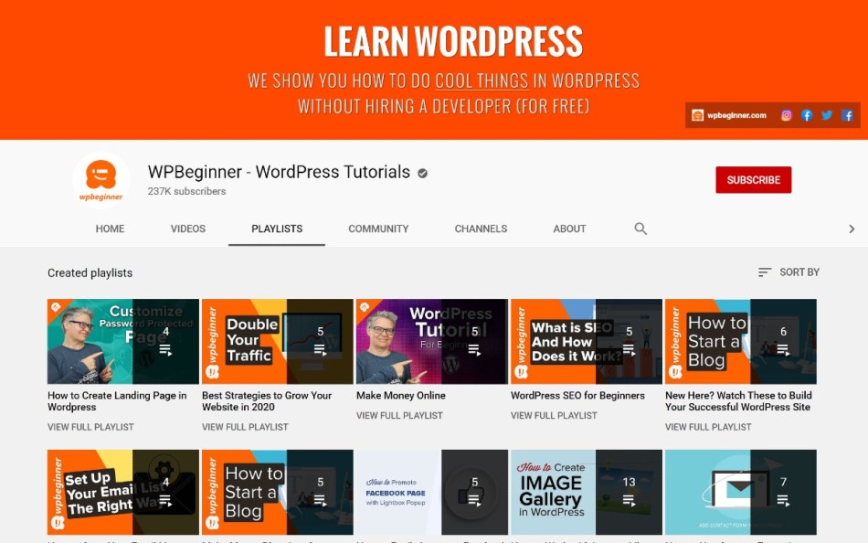
Task: Open the Twitter bird icon in banner
Action: coord(827,115)
